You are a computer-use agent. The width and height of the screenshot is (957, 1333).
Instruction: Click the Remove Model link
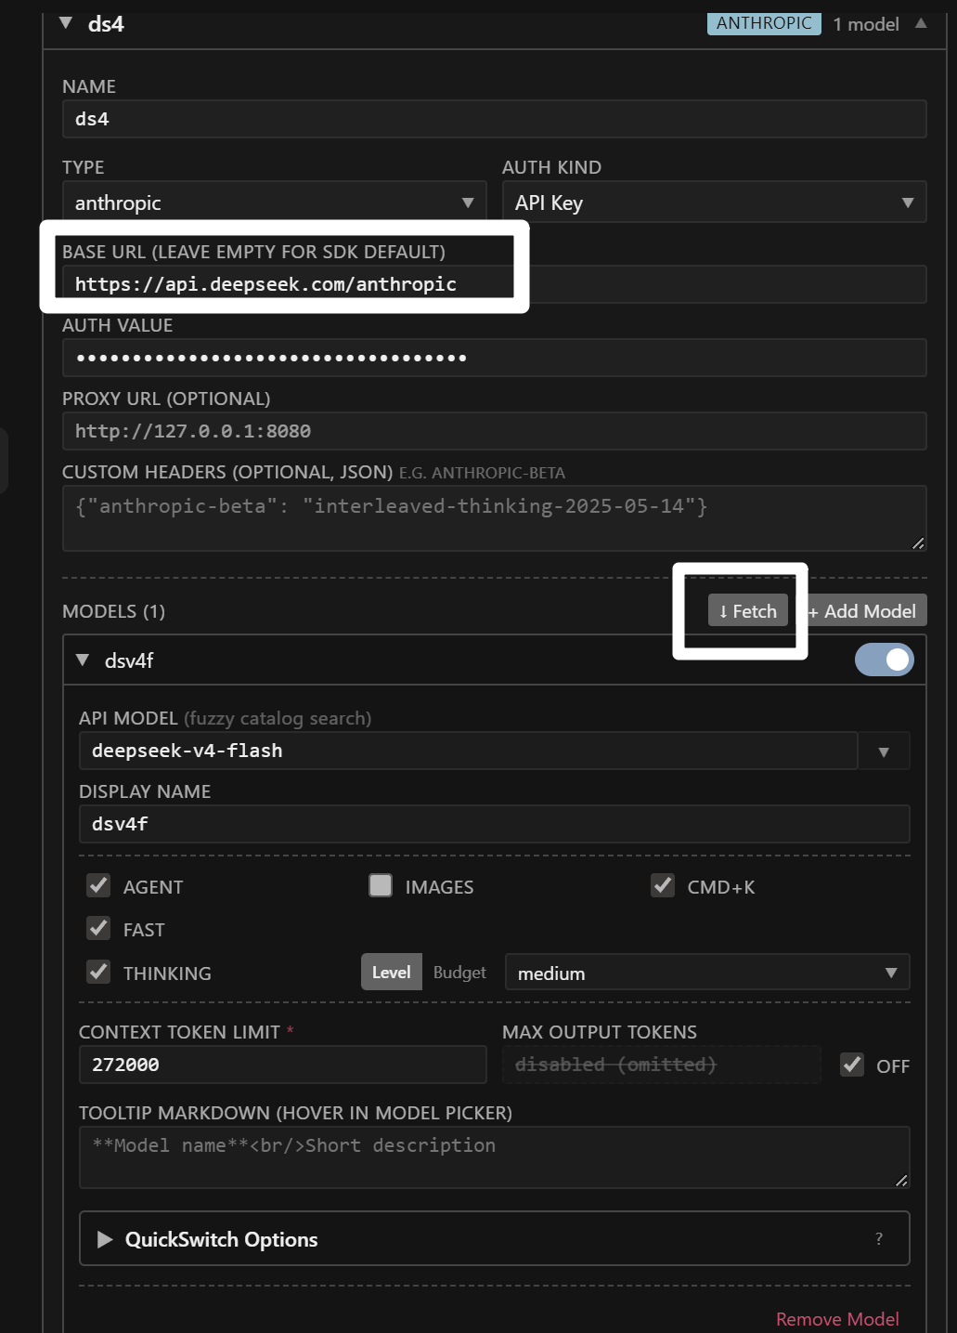coord(837,1319)
